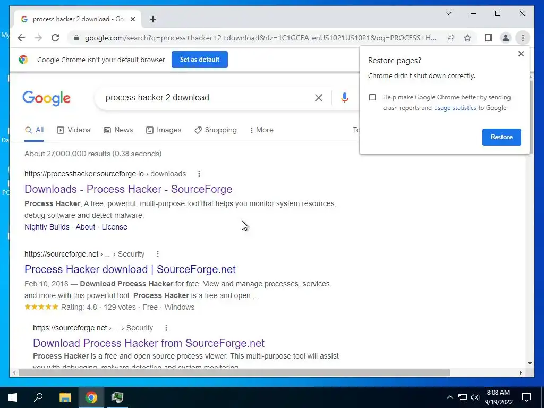Image resolution: width=544 pixels, height=408 pixels.
Task: Click the address bar URL
Action: 260,38
